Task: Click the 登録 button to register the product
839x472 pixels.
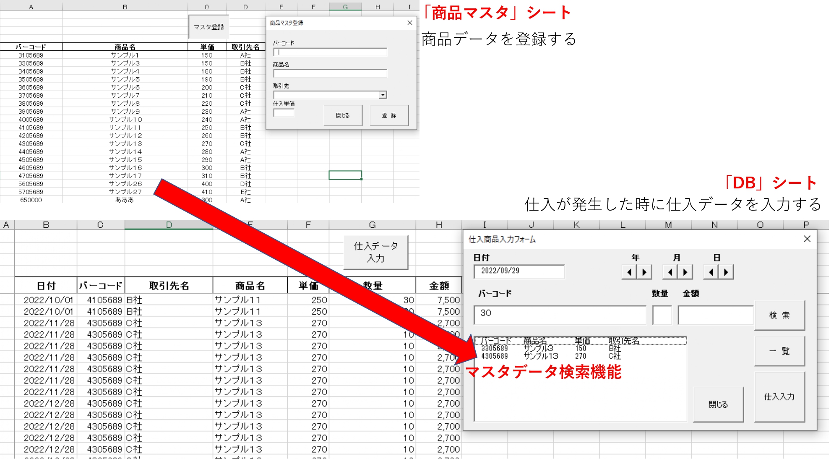Action: coord(388,115)
